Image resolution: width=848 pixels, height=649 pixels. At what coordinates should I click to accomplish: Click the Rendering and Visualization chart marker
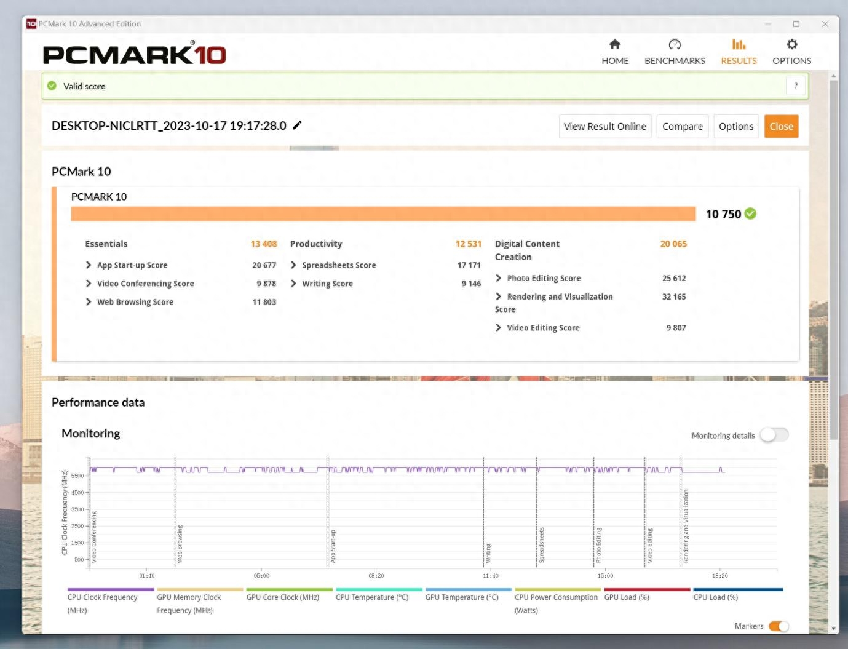686,526
